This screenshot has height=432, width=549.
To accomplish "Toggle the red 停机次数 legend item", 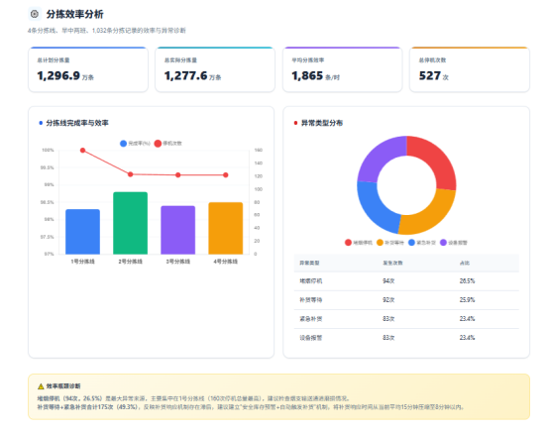I will click(x=167, y=144).
